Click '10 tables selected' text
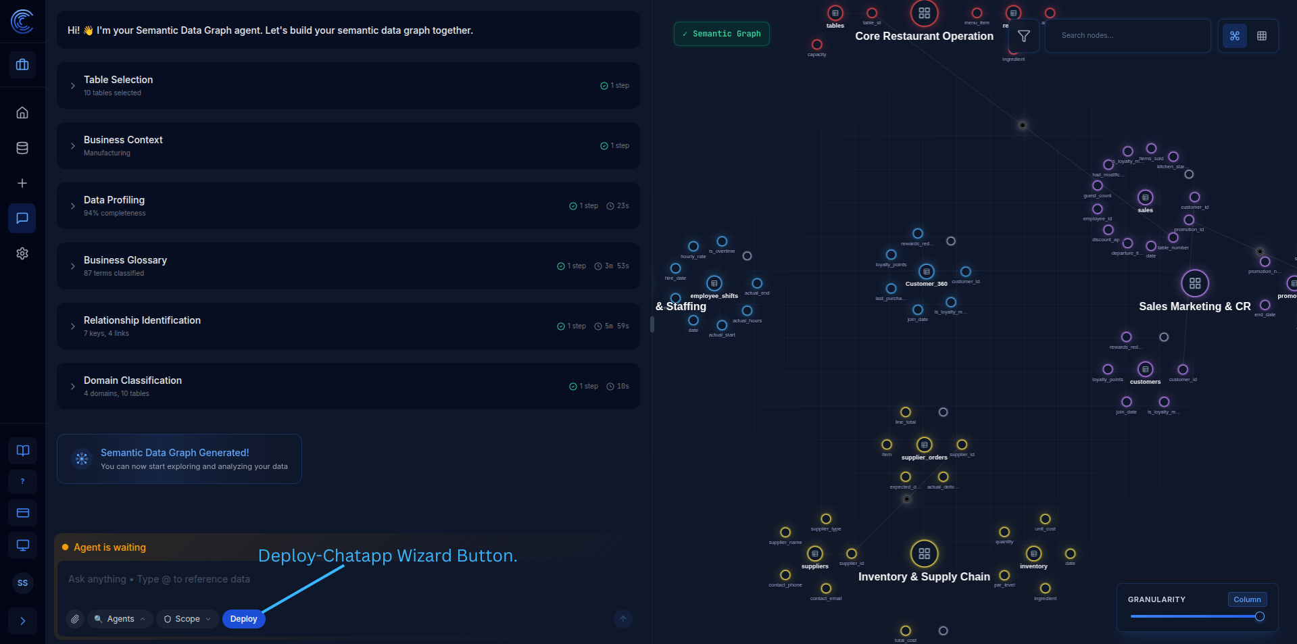 [x=112, y=93]
